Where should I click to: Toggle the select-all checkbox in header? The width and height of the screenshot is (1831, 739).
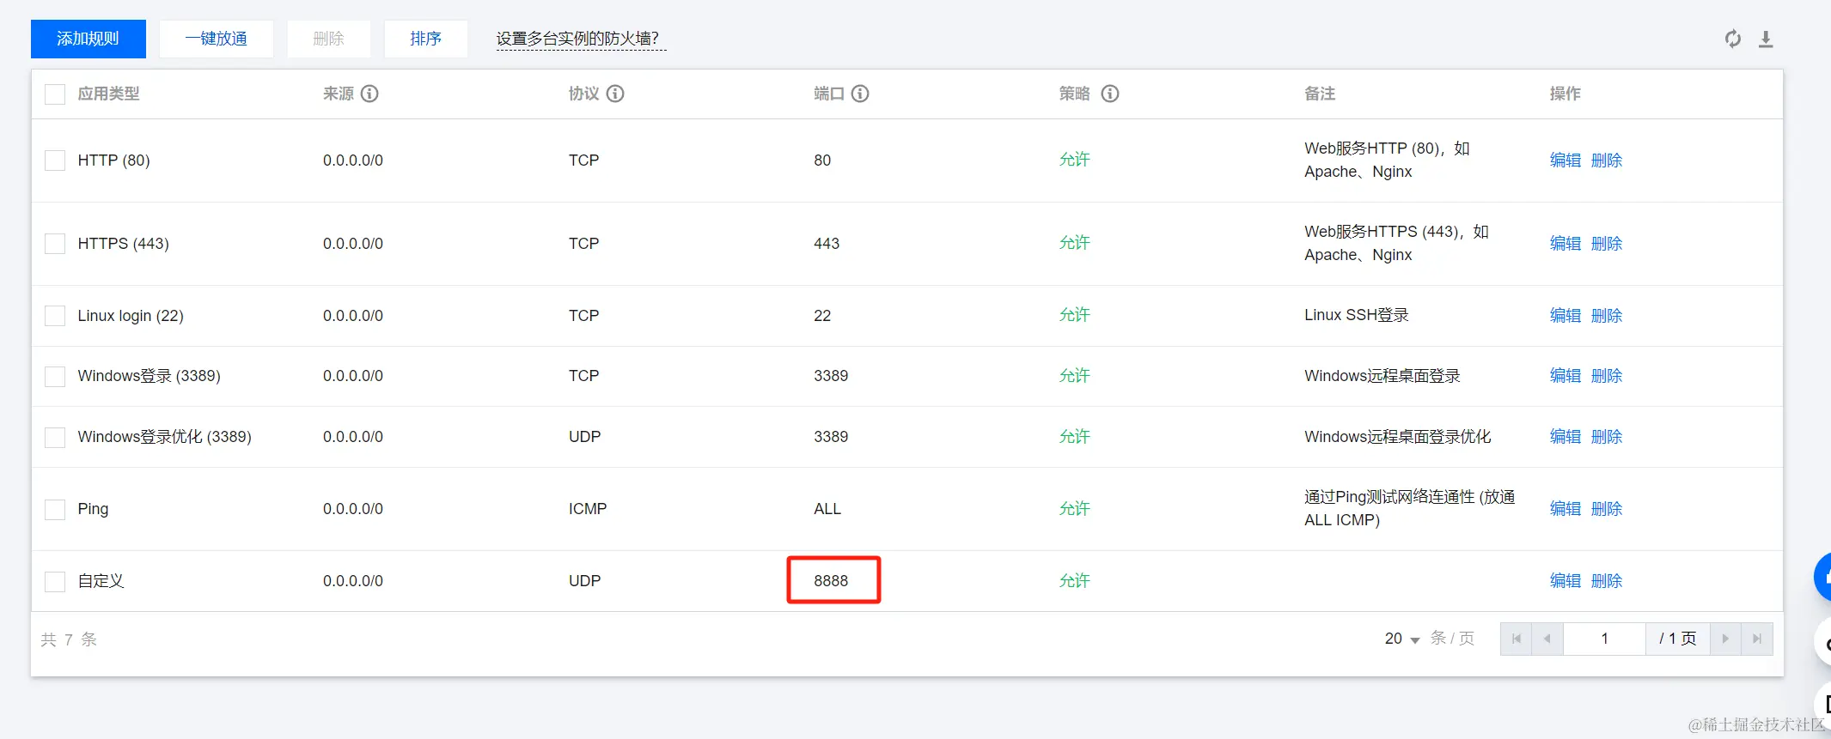[55, 94]
